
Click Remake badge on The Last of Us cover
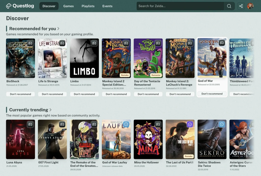click(189, 156)
